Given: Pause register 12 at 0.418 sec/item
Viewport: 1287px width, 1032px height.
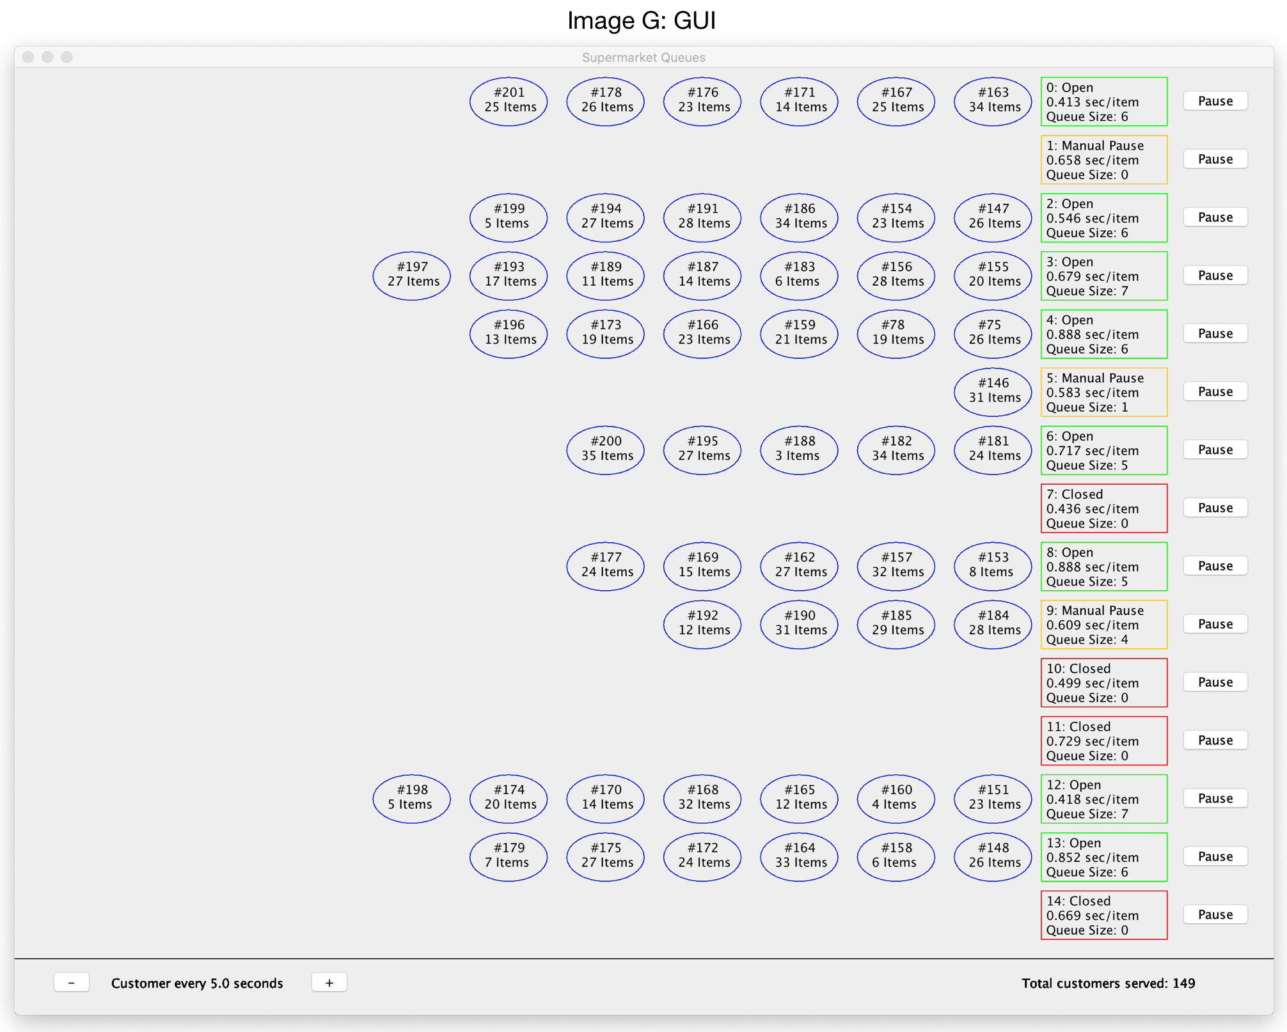Looking at the screenshot, I should click(x=1215, y=798).
